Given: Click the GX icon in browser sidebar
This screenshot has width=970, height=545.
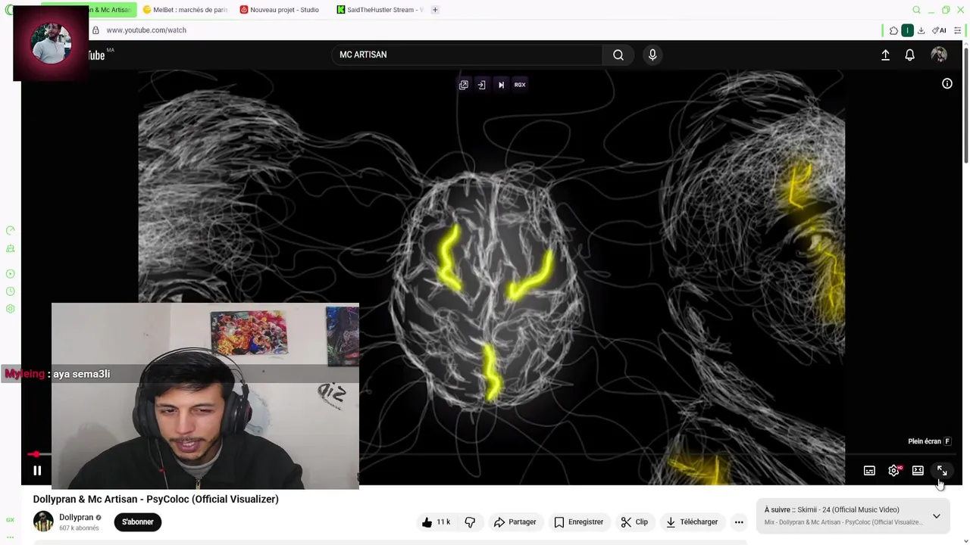Looking at the screenshot, I should [x=10, y=520].
